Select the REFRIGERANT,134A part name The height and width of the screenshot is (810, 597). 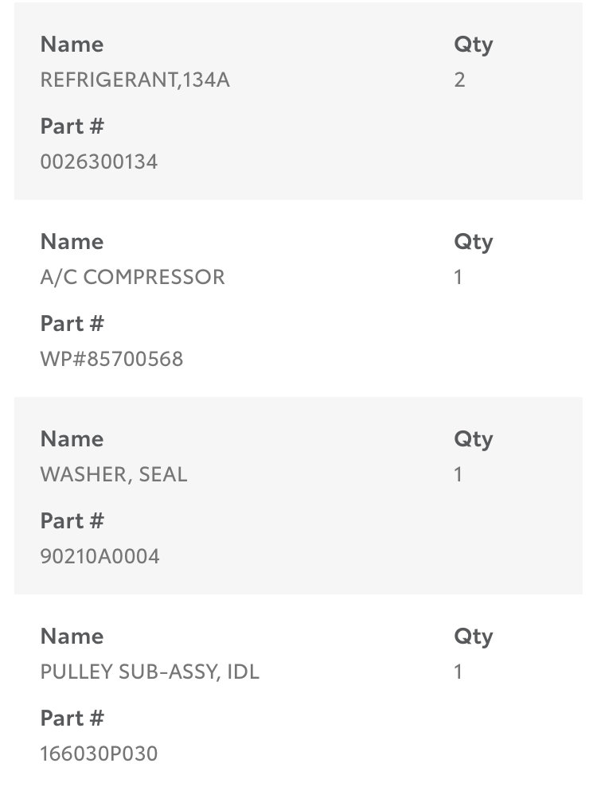click(x=135, y=80)
